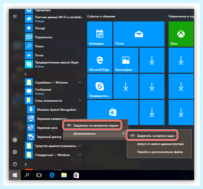Open the Погода weather app icon
Image resolution: width=203 pixels, height=189 pixels.
[29, 28]
